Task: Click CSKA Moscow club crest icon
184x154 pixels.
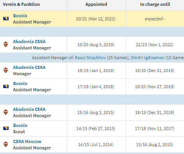Action: (x=5, y=144)
